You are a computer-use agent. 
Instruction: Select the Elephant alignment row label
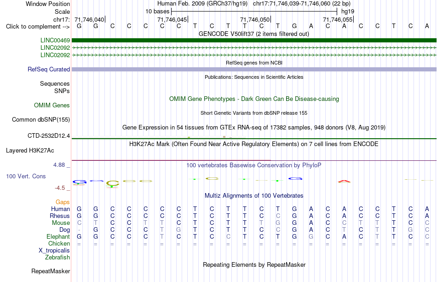[x=58, y=236]
